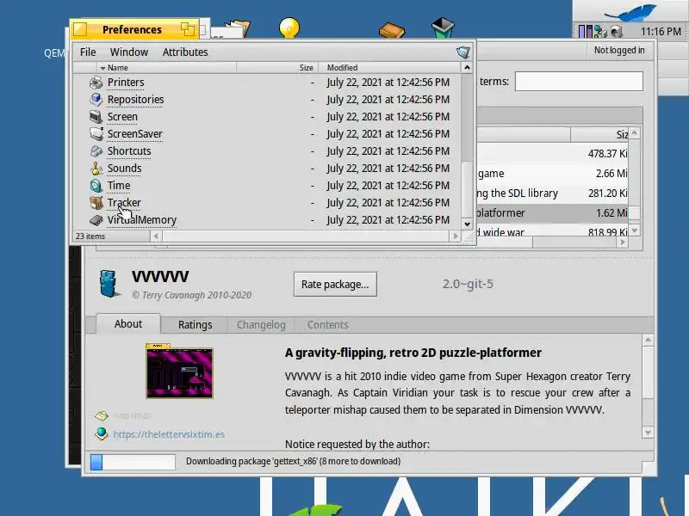Open the Time preference icon
The width and height of the screenshot is (689, 516).
[x=96, y=186]
